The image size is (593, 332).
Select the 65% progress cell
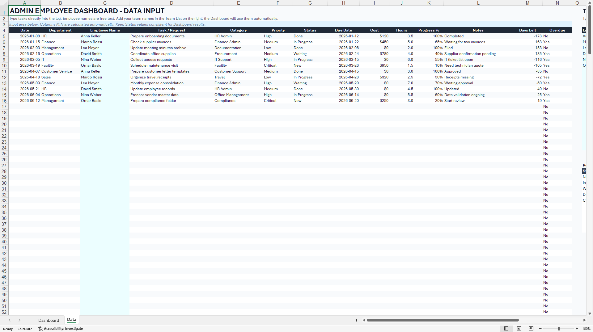429,42
